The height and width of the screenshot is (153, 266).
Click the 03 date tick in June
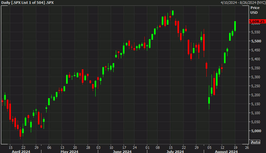pos(98,148)
